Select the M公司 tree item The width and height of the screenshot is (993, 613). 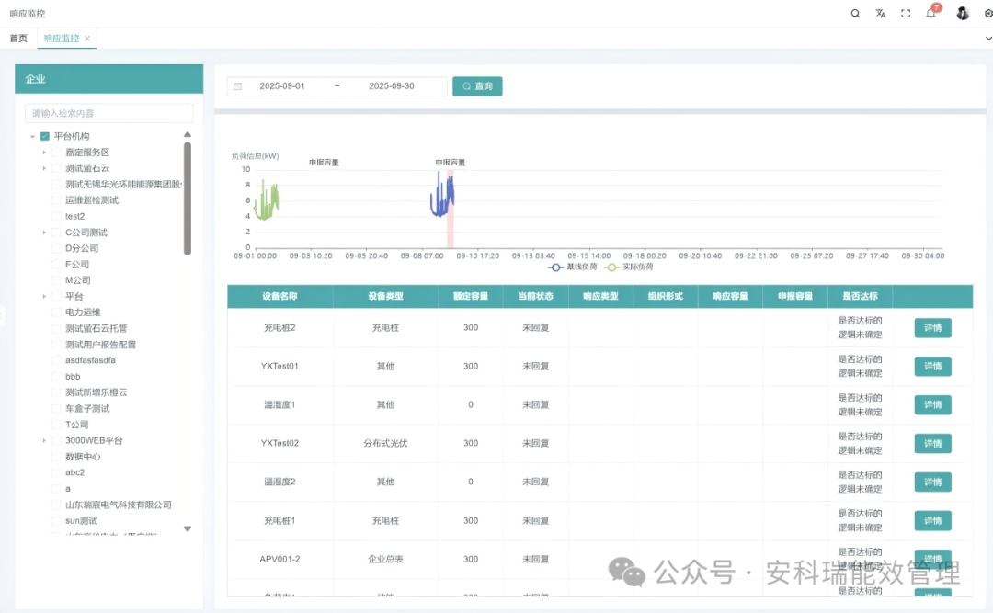[x=78, y=280]
